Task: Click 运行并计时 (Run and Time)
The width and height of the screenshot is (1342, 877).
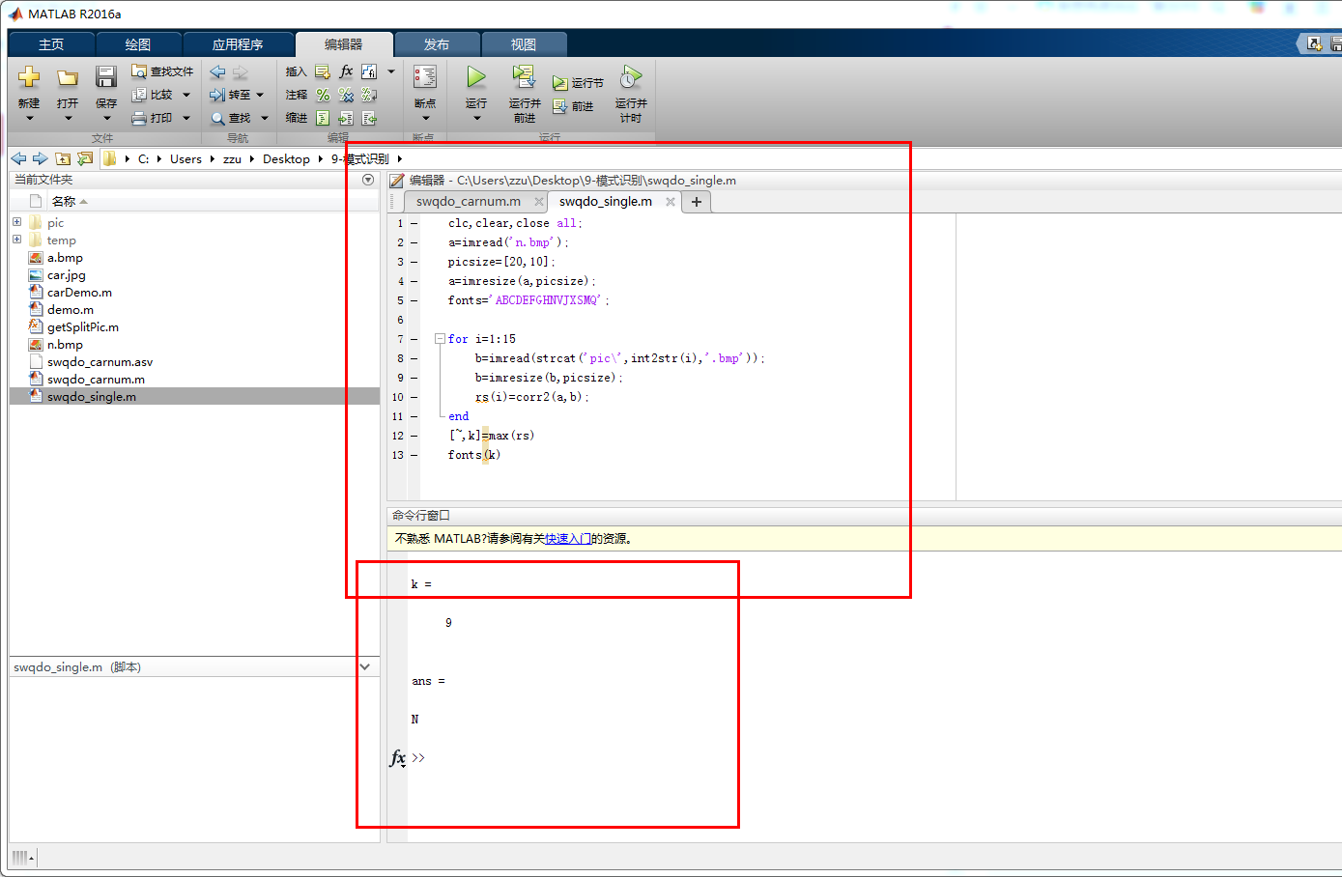Action: 631,94
